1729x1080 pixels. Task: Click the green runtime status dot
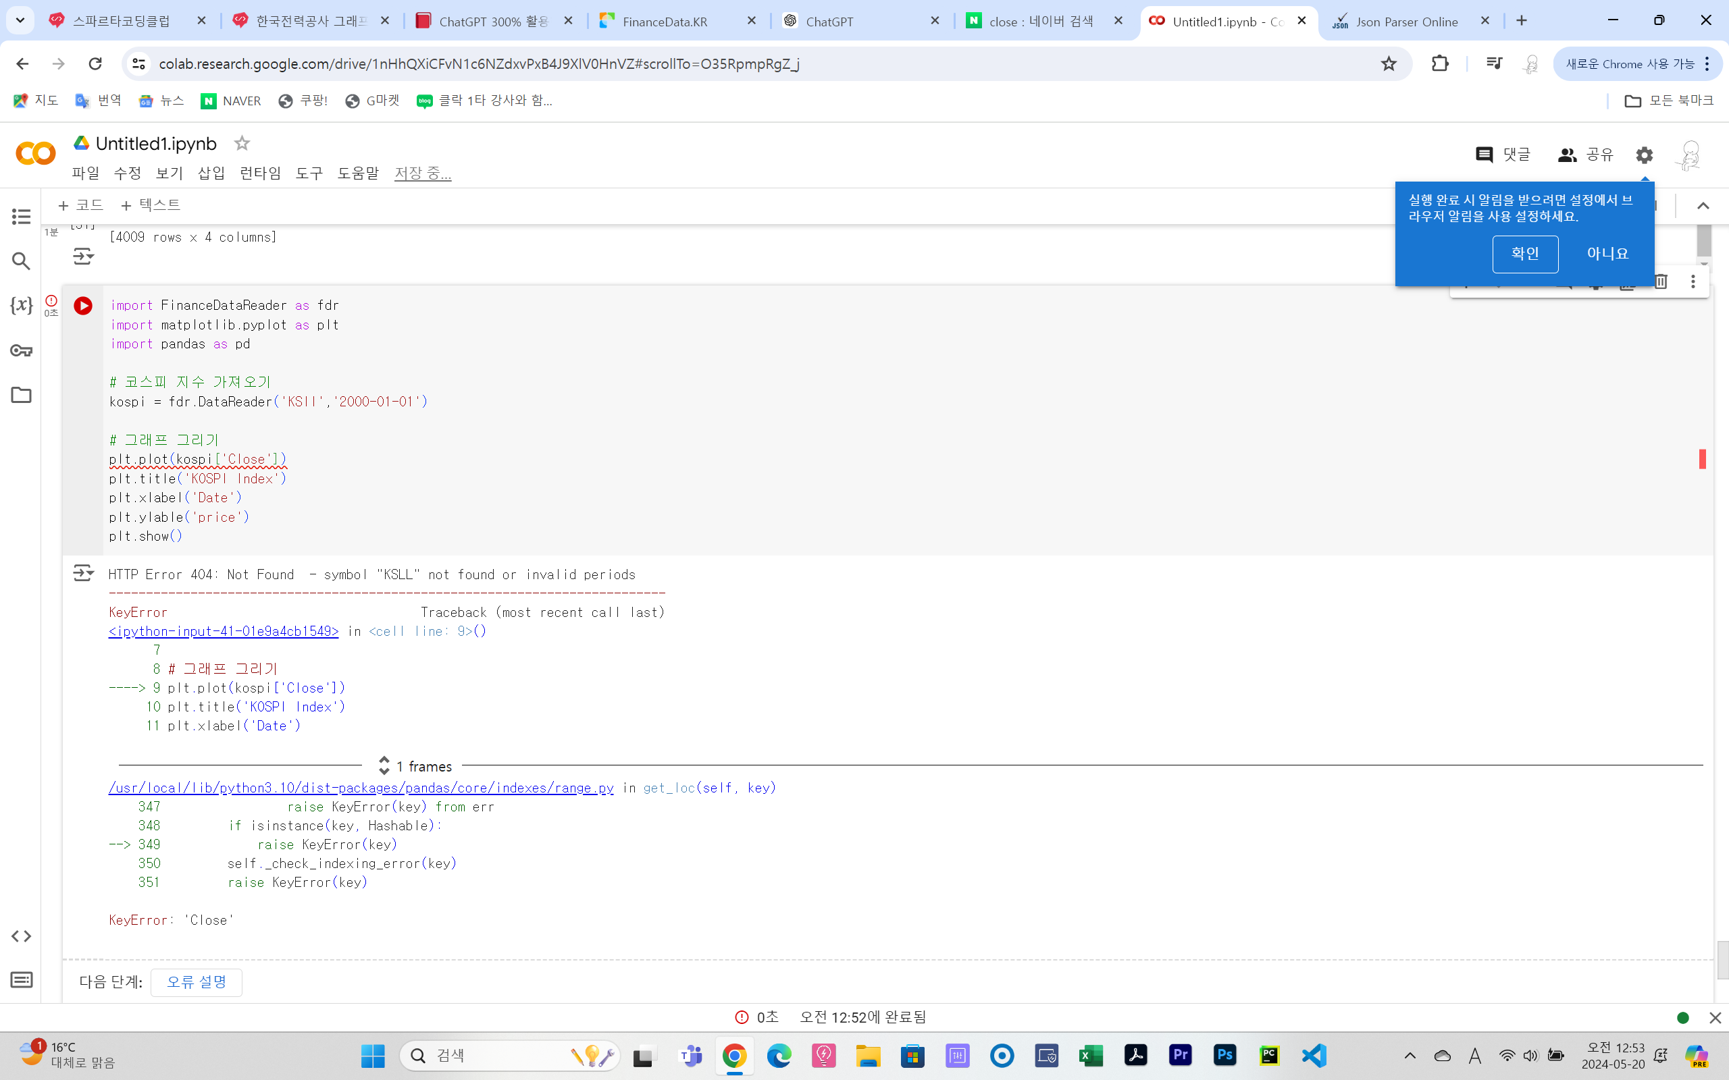point(1682,1018)
